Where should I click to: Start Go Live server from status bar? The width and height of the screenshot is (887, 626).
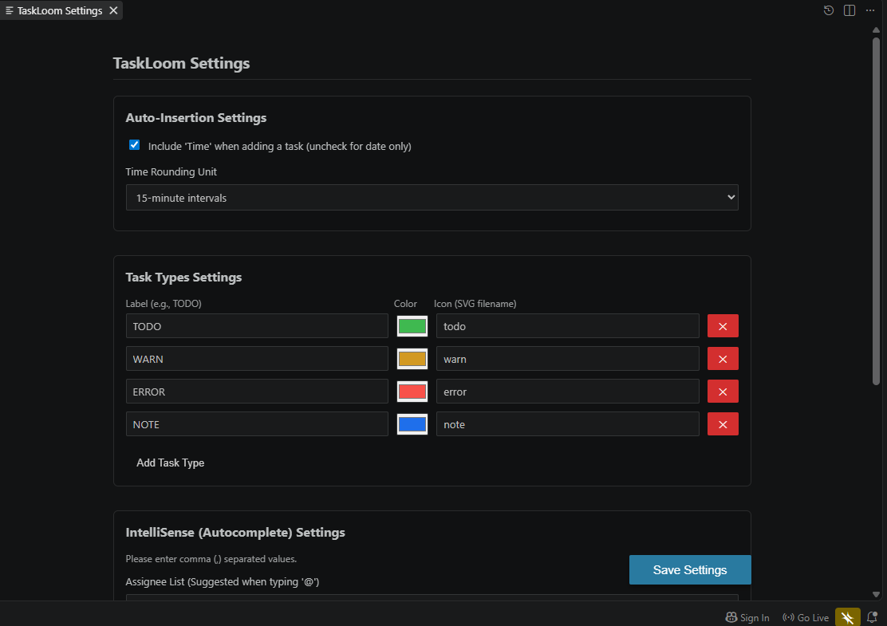point(805,617)
